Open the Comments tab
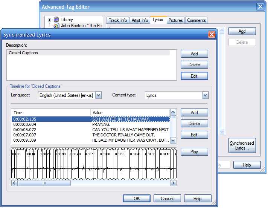This screenshot has width=268, height=208. (x=196, y=20)
